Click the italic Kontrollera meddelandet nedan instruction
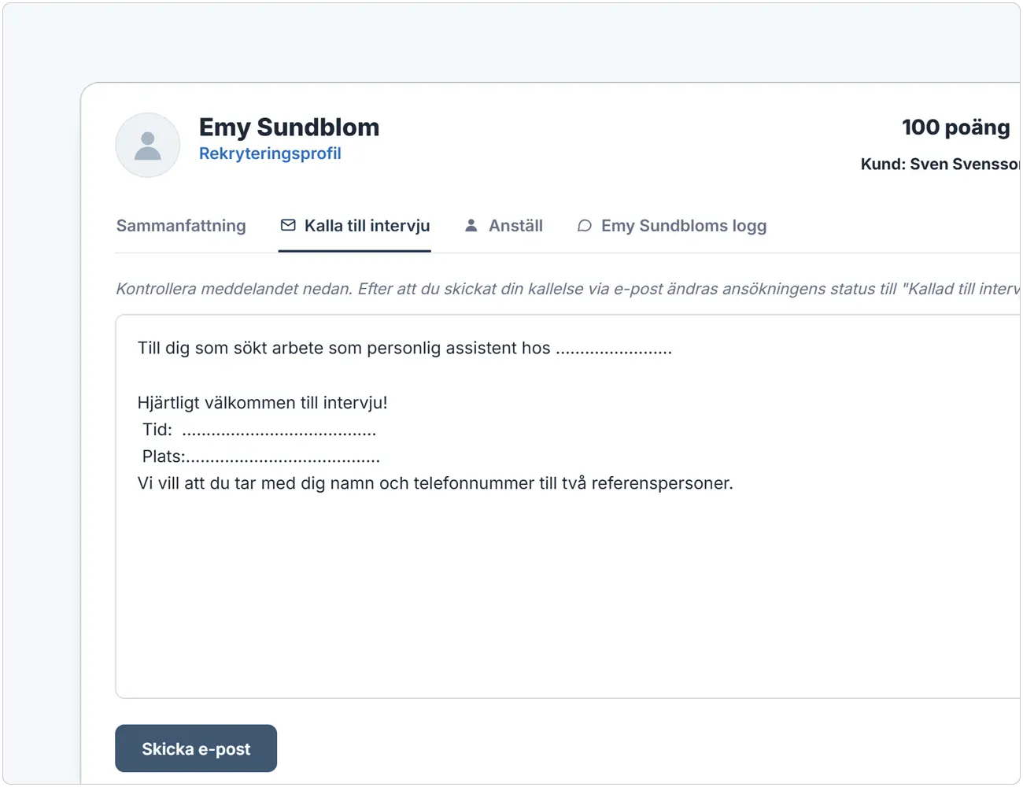 pos(567,289)
